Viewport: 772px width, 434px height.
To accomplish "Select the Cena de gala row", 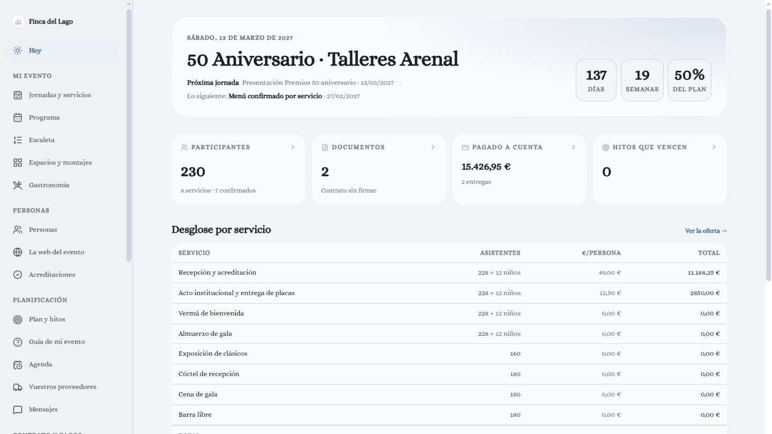I will pos(449,394).
